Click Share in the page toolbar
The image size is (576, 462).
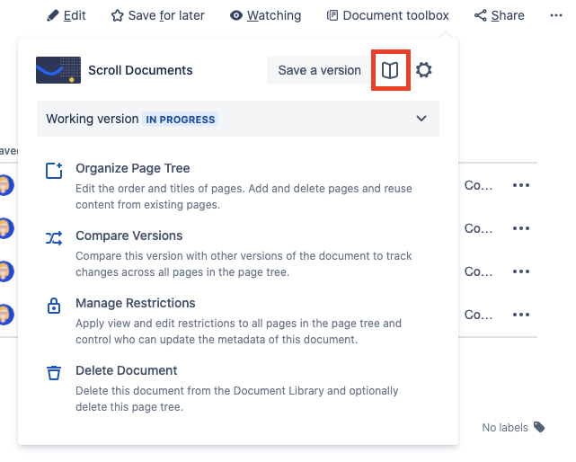(499, 15)
